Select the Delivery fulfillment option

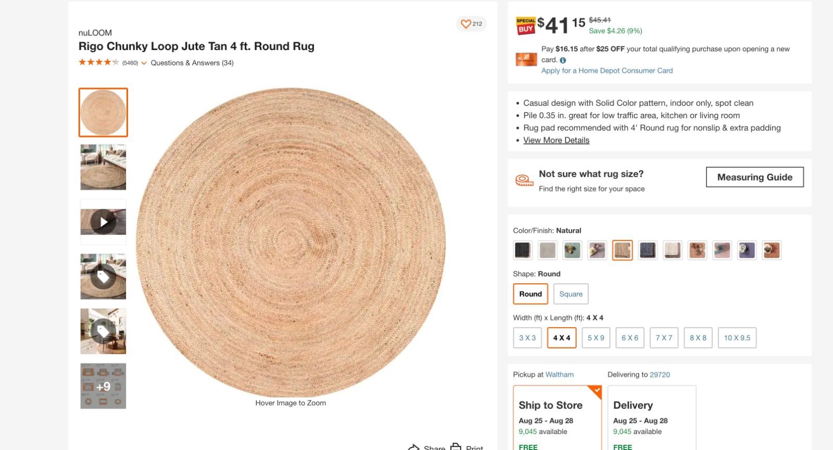pos(652,417)
